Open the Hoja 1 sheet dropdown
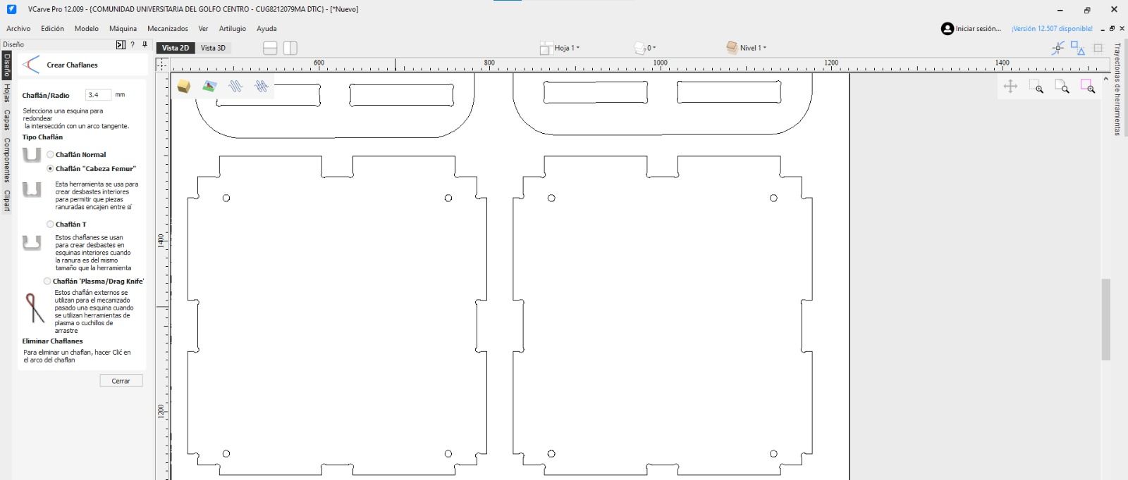This screenshot has height=480, width=1128. tap(560, 48)
